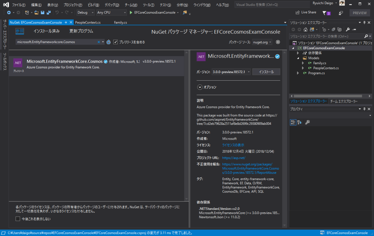Open the Debug menu
This screenshot has width=374, height=236.
[112, 5]
